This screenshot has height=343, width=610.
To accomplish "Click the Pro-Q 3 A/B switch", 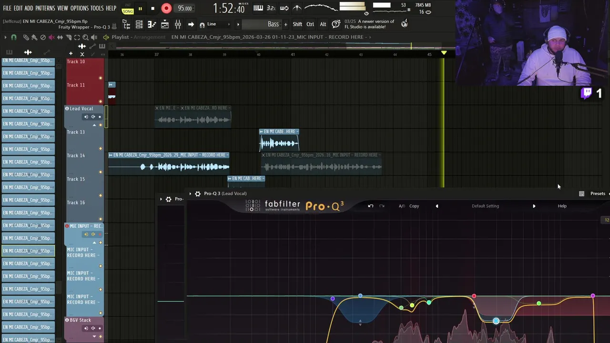I will (x=402, y=206).
